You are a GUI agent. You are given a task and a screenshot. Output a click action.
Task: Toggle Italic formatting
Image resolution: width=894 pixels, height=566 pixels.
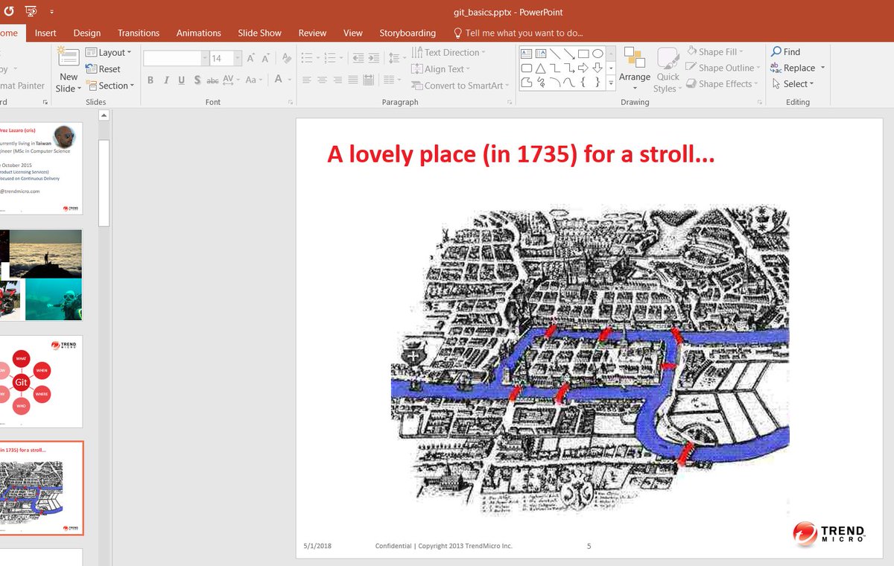click(x=166, y=80)
